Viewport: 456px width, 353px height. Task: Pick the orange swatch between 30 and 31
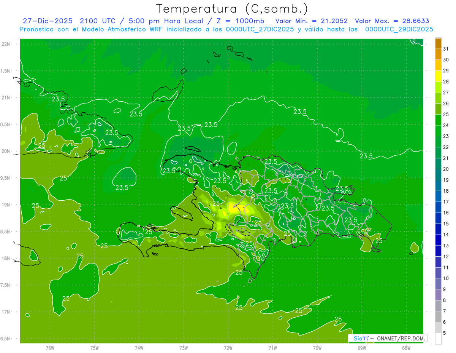[x=438, y=54]
